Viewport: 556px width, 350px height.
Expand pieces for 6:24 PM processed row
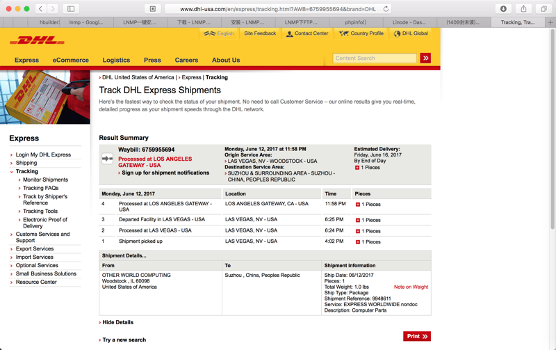point(358,231)
